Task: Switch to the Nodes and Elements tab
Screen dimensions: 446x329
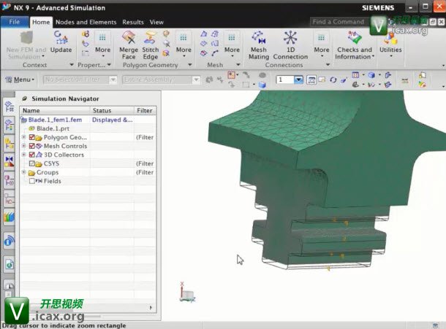Action: click(86, 22)
